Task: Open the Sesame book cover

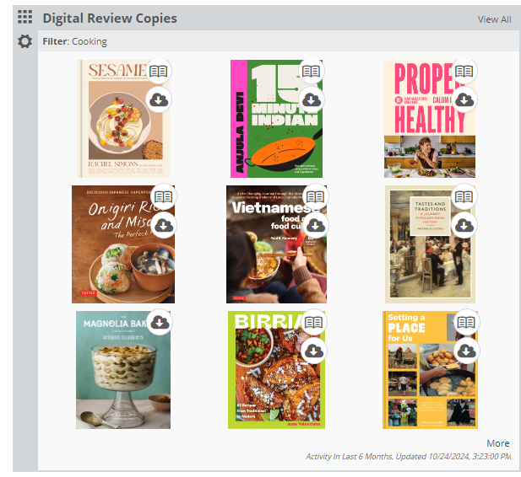Action: [x=123, y=119]
